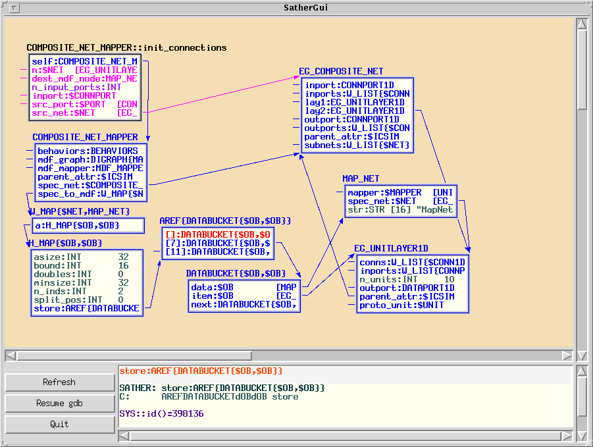Click the graph canvas scroll-left arrow
Screen dimensions: 593x447
(x=11, y=355)
